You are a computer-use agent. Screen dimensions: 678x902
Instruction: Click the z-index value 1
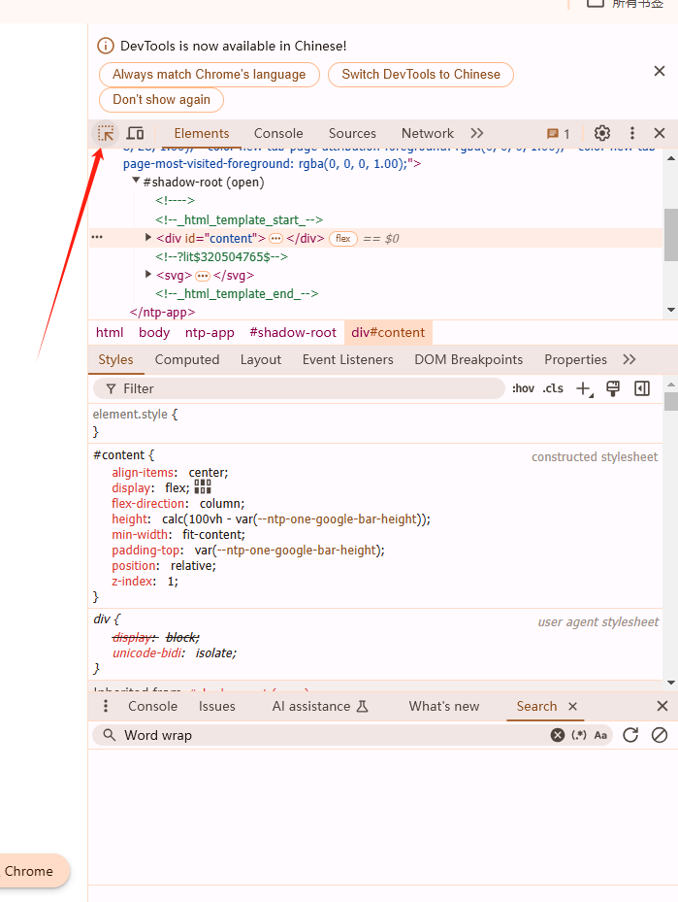[x=171, y=581]
